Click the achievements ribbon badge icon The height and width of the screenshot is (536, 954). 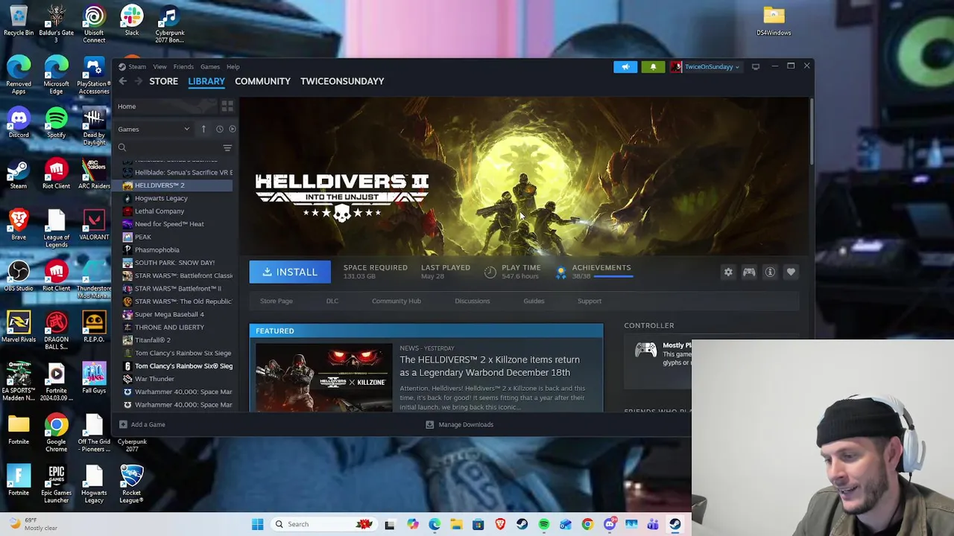tap(561, 272)
